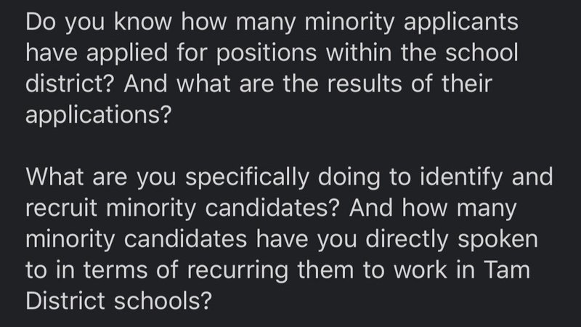Viewport: 581px width, 327px height.
Task: Click the word "applications?" ending the first paragraph
Action: click(x=97, y=116)
